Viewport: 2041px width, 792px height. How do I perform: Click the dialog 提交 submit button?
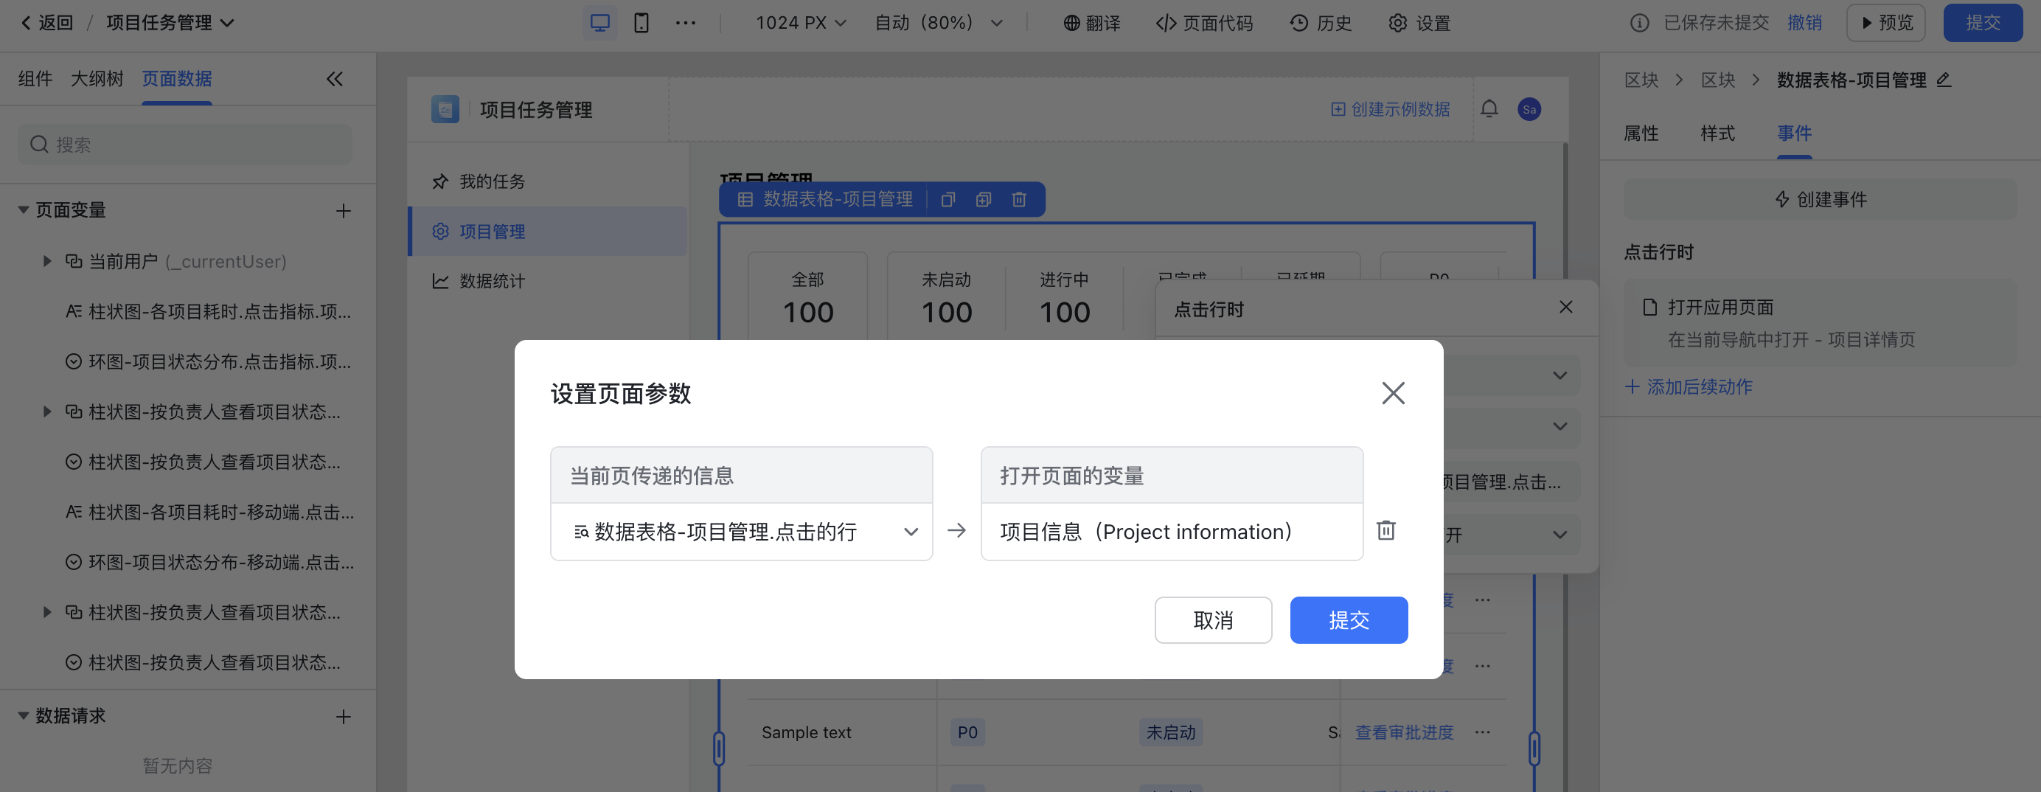(x=1349, y=620)
